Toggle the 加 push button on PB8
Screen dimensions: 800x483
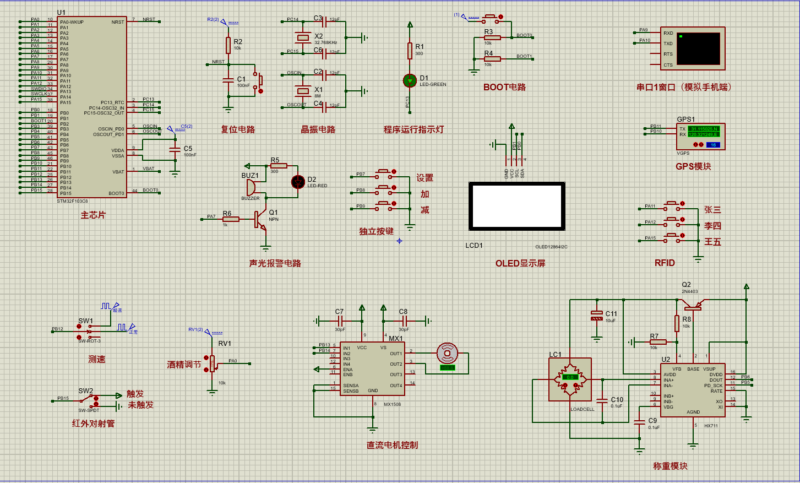[x=385, y=191]
